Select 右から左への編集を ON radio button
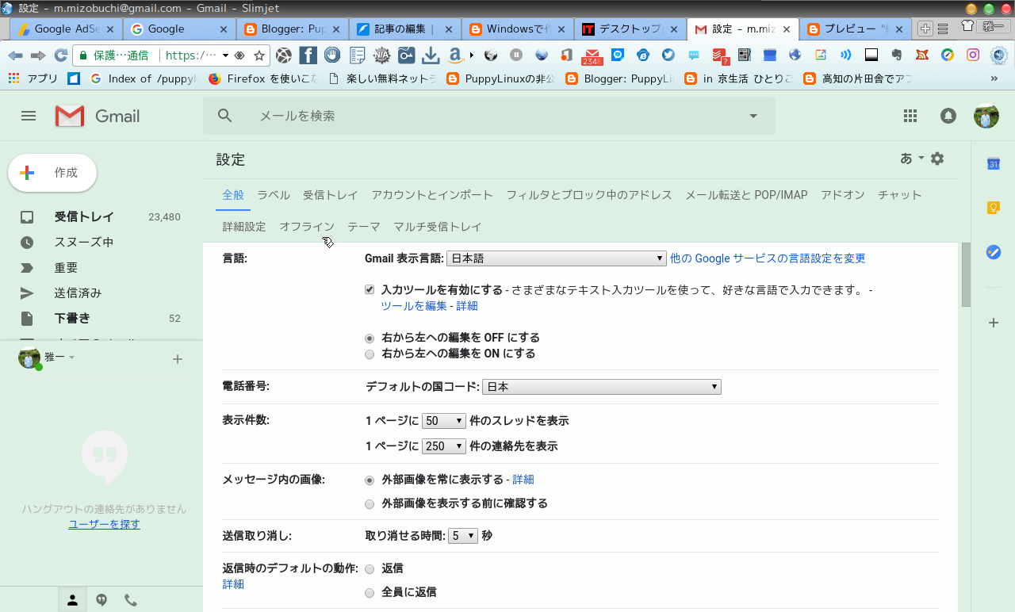 pos(369,354)
